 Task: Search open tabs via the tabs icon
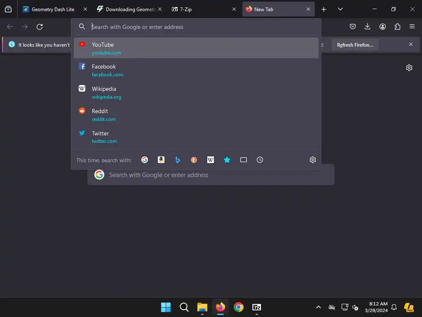pyautogui.click(x=243, y=160)
